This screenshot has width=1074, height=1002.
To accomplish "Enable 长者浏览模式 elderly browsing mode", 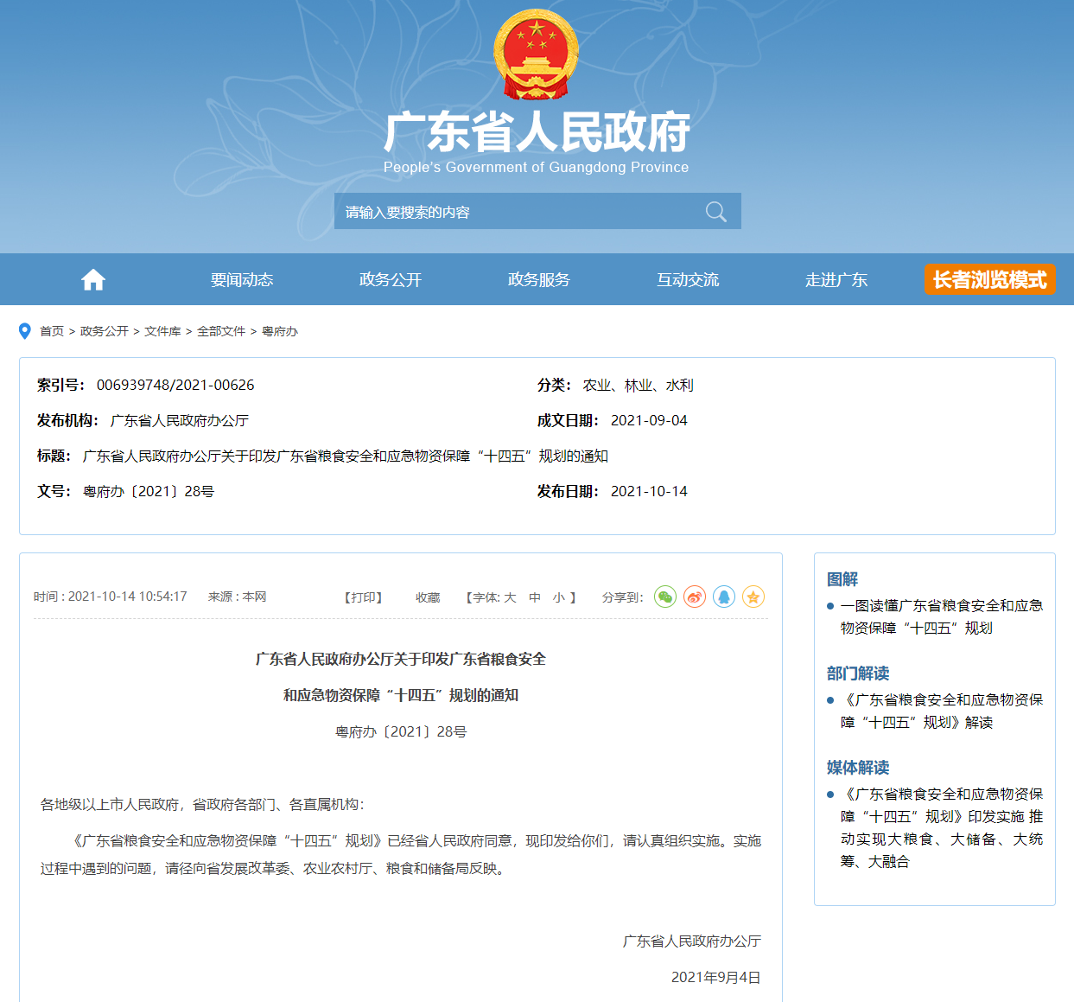I will click(x=989, y=279).
